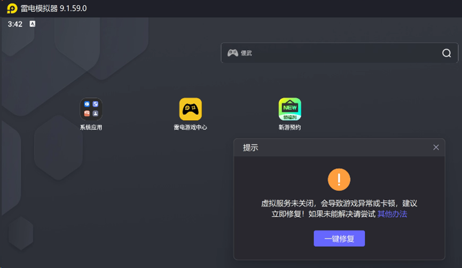462x268 pixels.
Task: Click the 一键修复 button
Action: pos(339,239)
